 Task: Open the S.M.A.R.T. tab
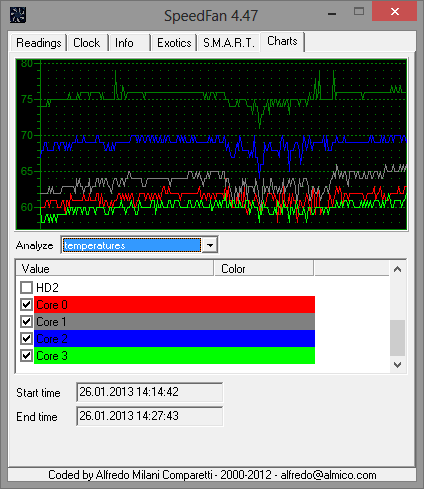(x=228, y=43)
